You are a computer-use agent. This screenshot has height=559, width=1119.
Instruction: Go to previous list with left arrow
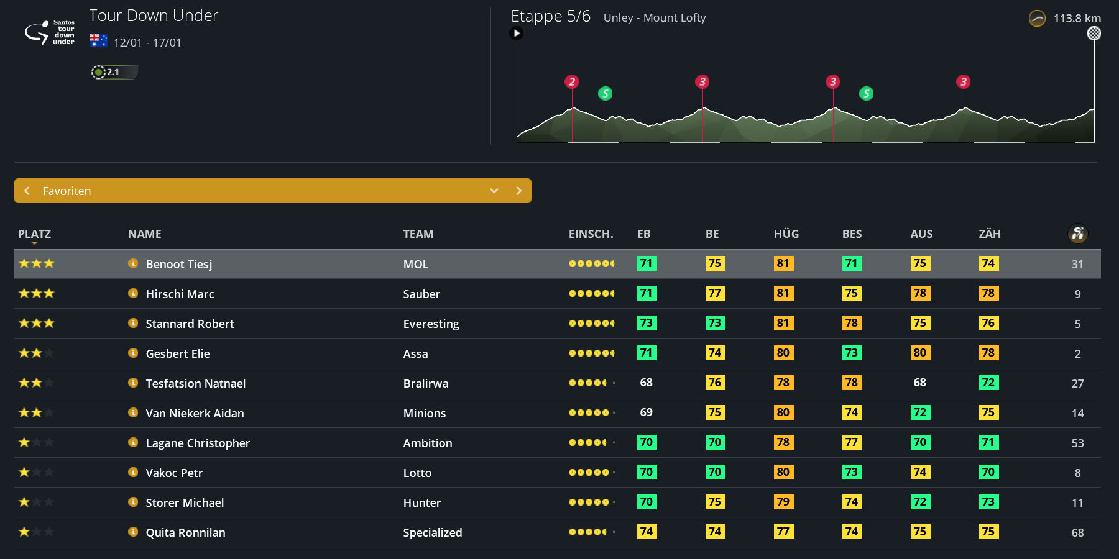pos(27,191)
